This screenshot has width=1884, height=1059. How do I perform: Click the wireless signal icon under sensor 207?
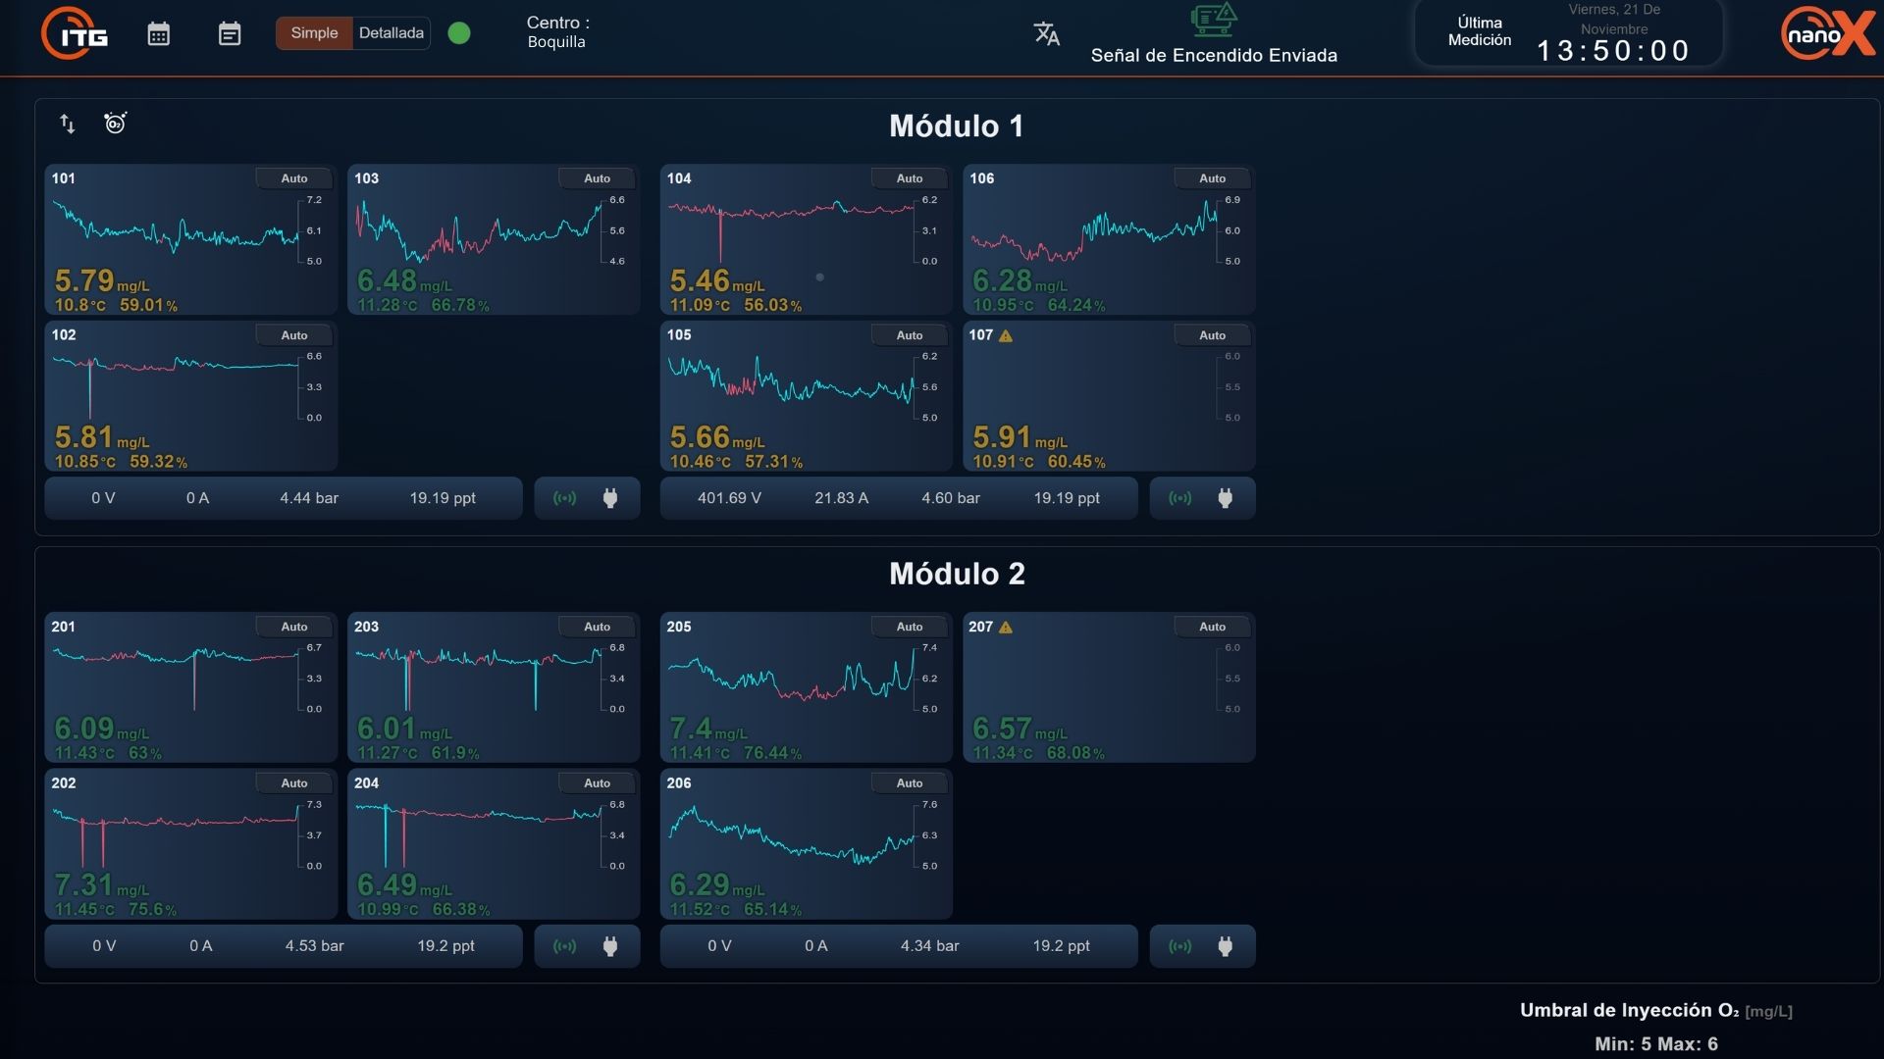[x=1179, y=946]
